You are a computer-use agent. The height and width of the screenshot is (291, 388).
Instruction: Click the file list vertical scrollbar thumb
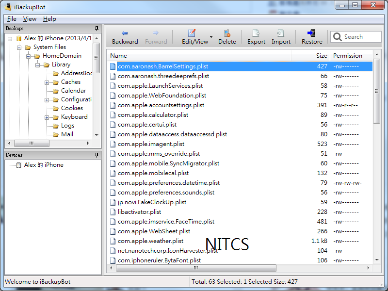pyautogui.click(x=376, y=91)
